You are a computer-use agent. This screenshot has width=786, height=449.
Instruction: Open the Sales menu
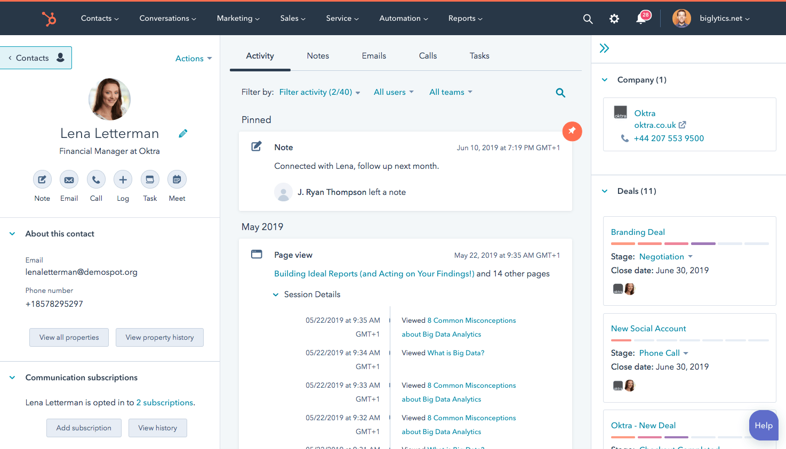point(293,18)
